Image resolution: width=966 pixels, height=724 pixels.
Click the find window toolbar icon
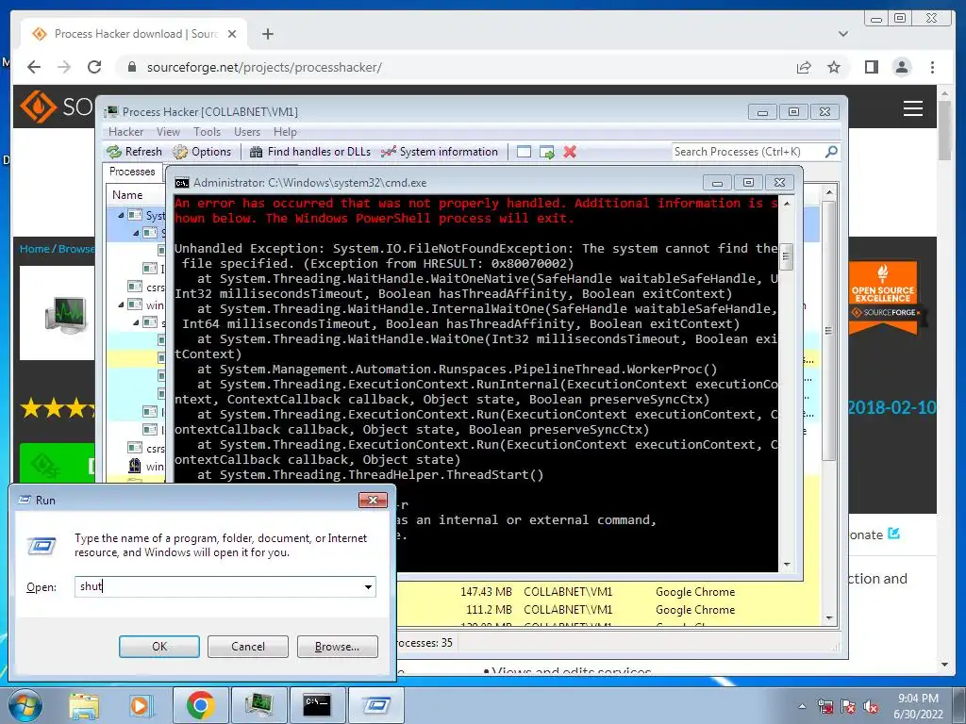[524, 152]
